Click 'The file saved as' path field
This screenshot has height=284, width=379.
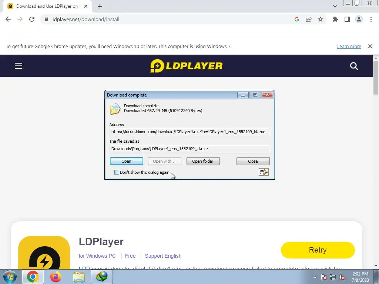click(x=189, y=149)
